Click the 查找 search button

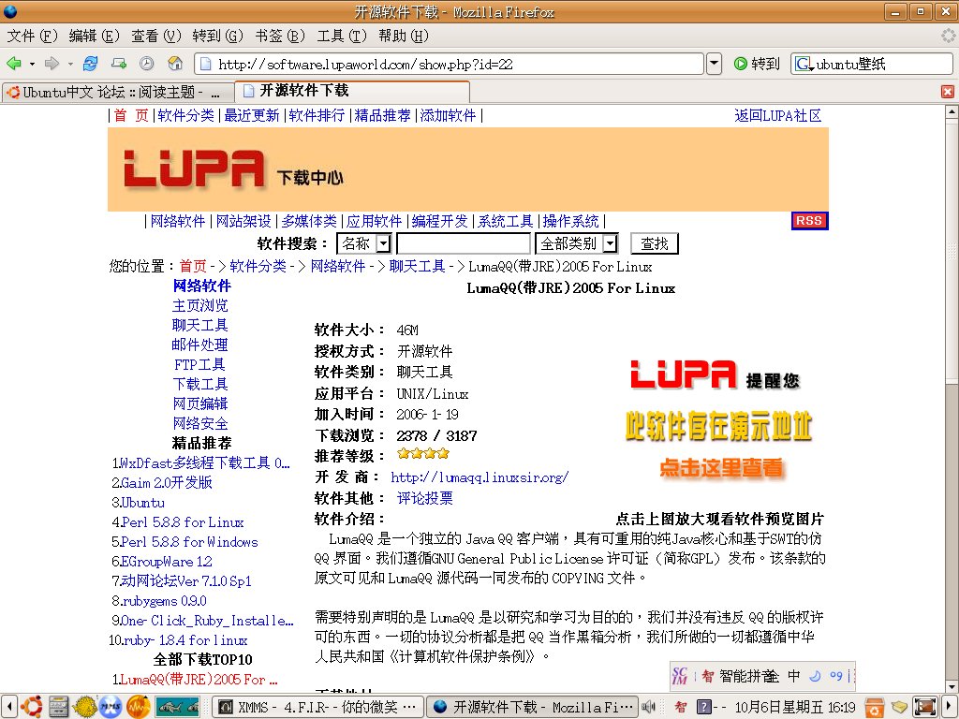click(655, 244)
